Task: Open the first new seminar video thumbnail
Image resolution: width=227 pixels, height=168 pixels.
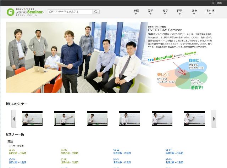Action: tap(32, 118)
